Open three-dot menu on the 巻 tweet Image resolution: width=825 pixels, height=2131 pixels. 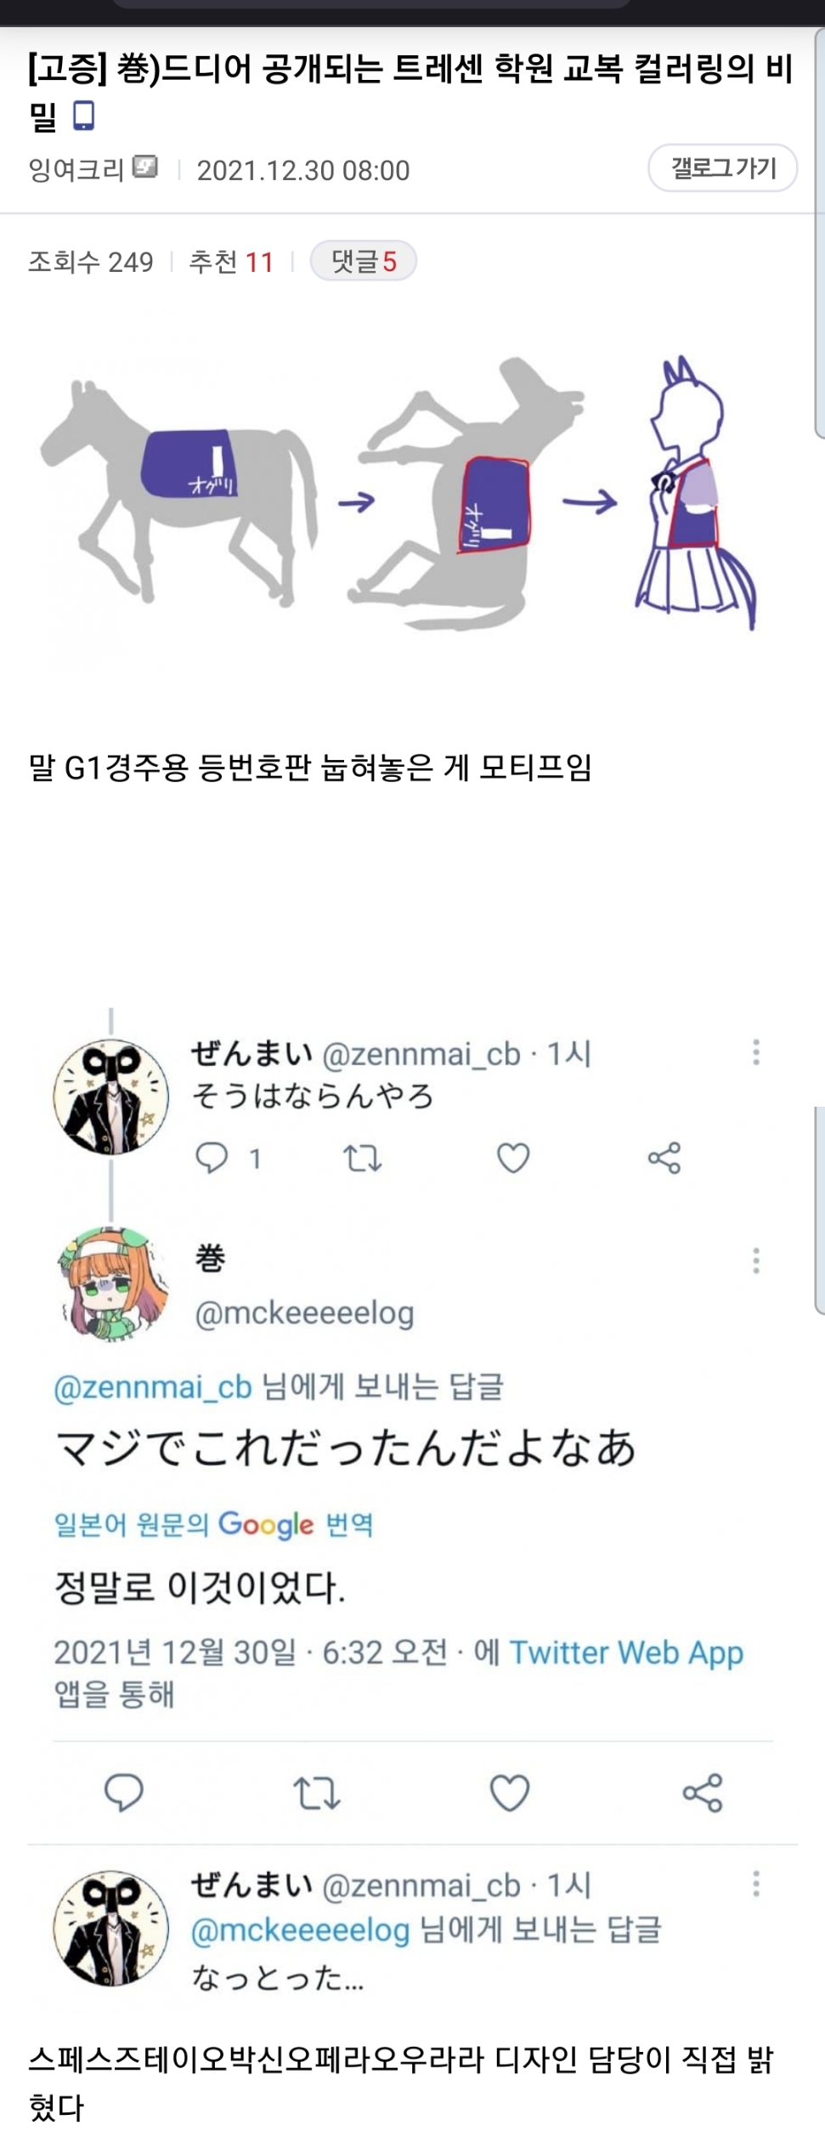[x=755, y=1261]
